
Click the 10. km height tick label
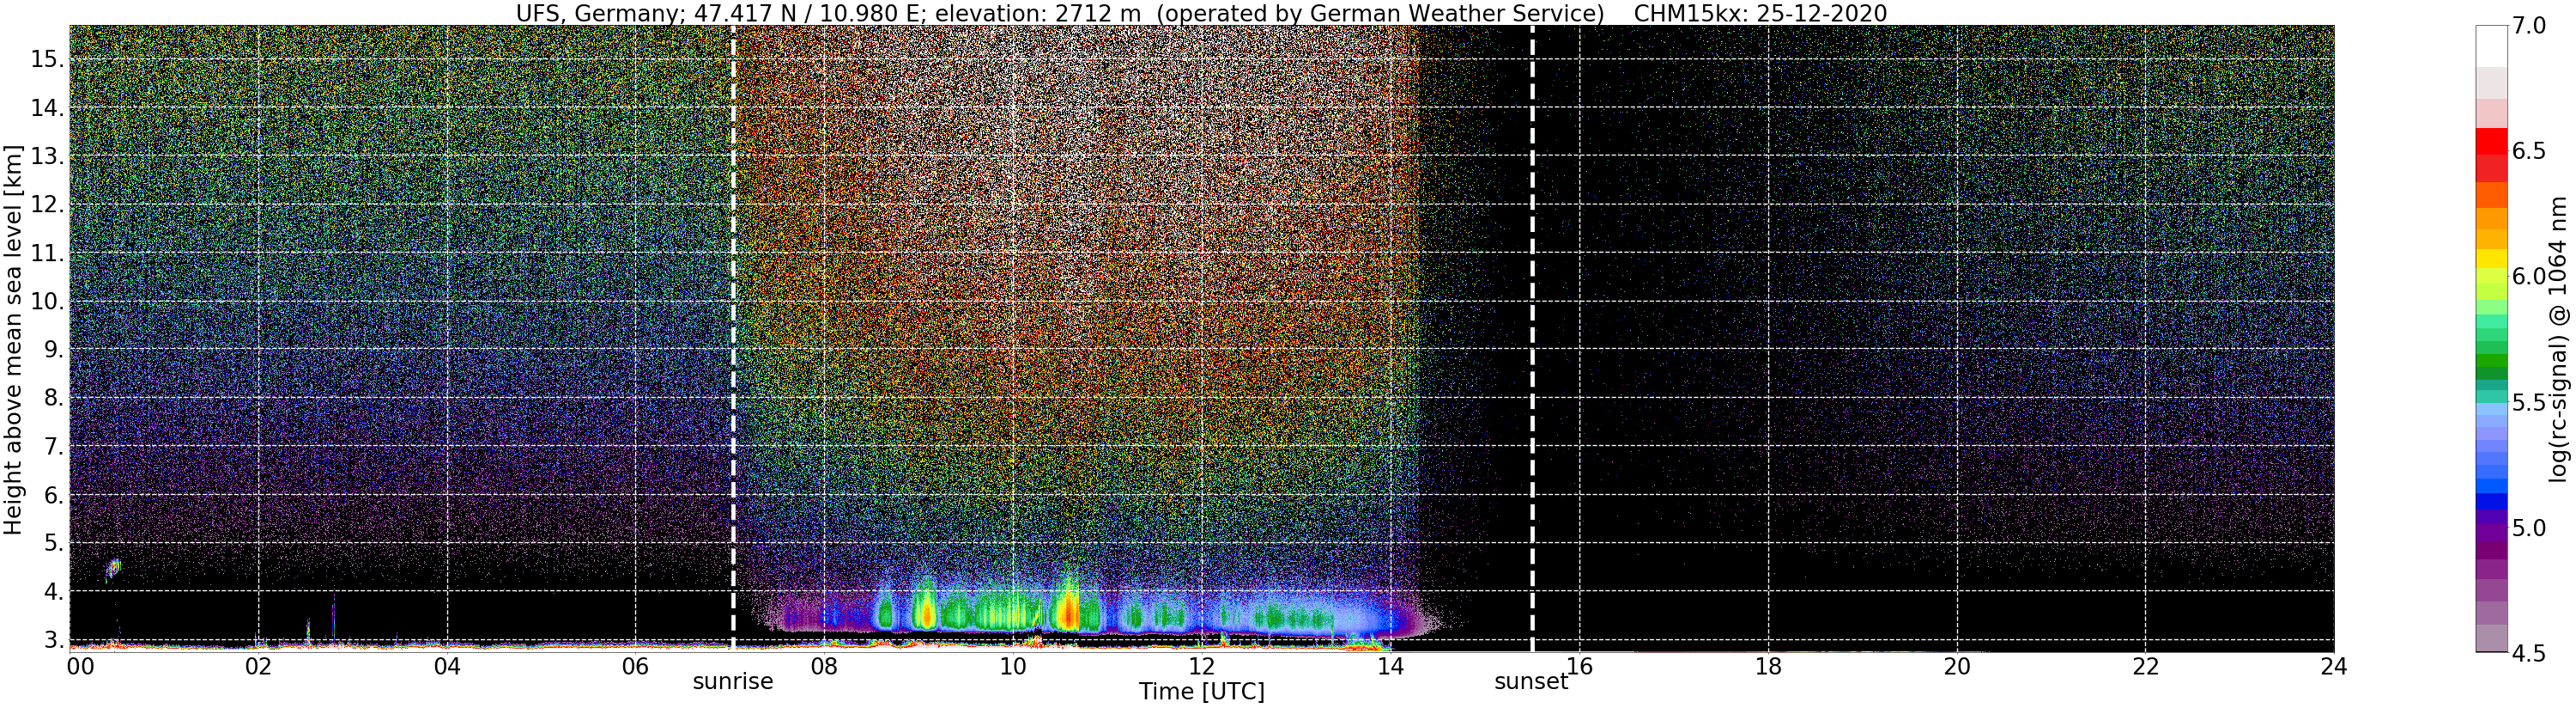(47, 302)
